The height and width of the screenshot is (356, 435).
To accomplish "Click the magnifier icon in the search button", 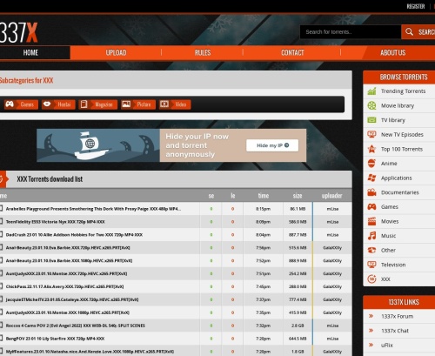I will tap(409, 31).
